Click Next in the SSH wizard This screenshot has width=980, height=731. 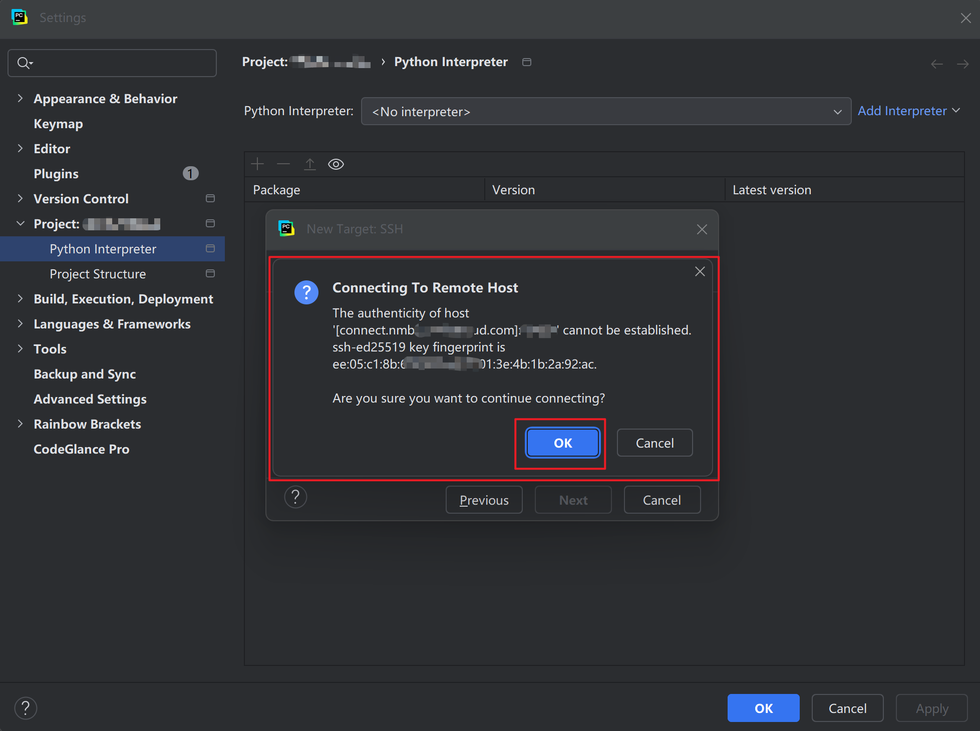point(573,500)
